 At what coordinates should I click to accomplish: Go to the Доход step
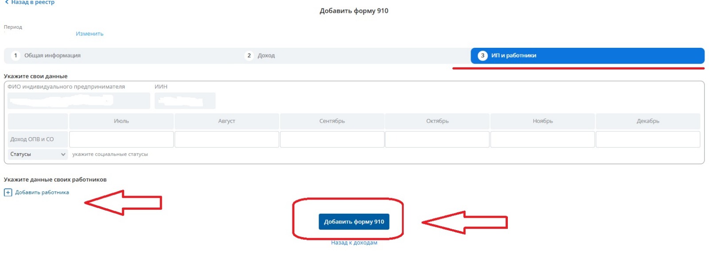tap(266, 56)
